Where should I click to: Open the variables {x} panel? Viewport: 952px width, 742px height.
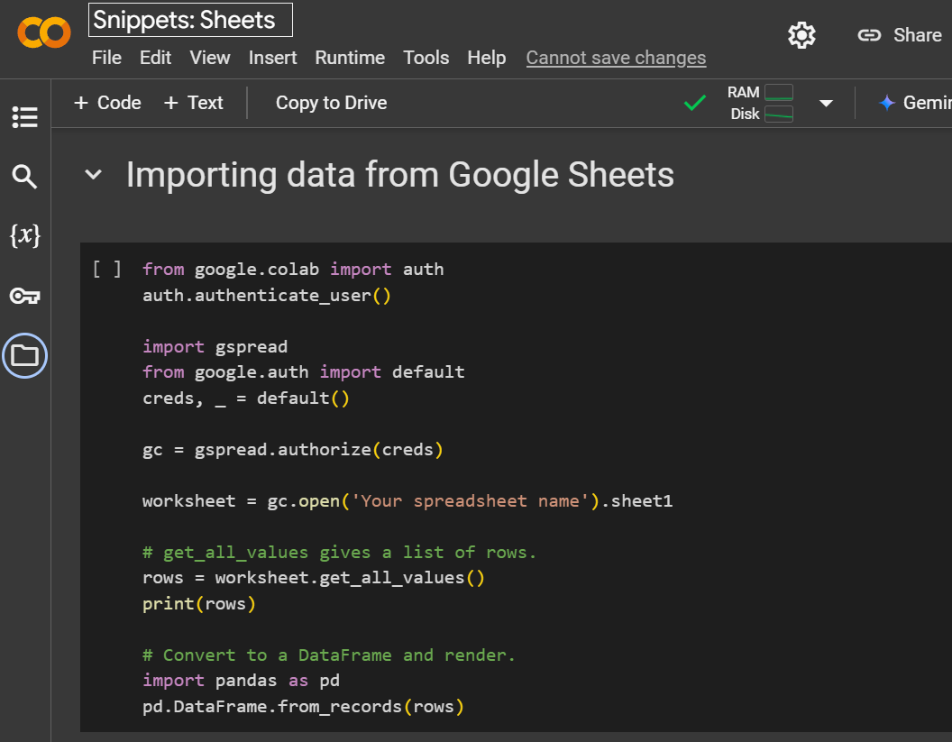tap(25, 235)
